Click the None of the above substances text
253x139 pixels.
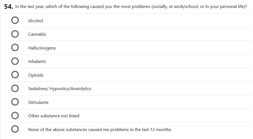(x=100, y=130)
